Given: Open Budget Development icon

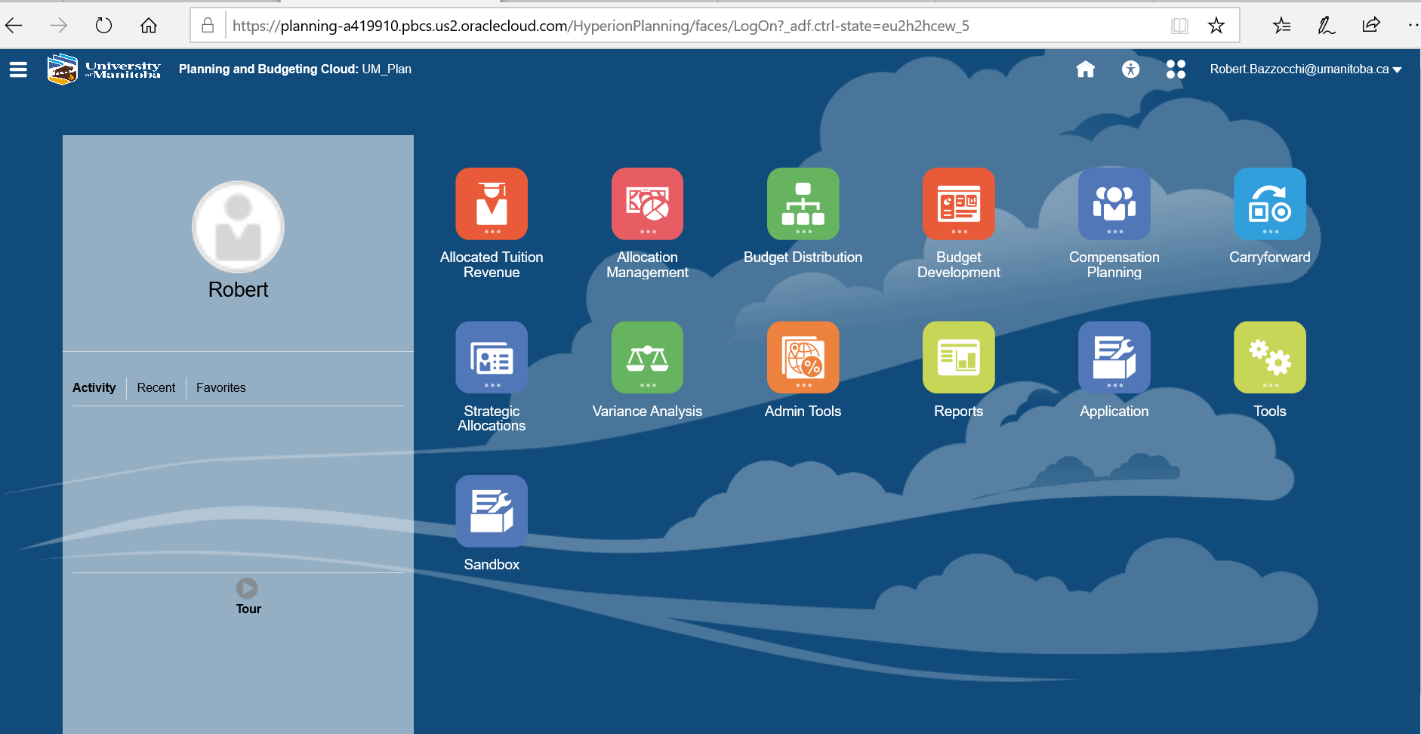Looking at the screenshot, I should pyautogui.click(x=958, y=204).
